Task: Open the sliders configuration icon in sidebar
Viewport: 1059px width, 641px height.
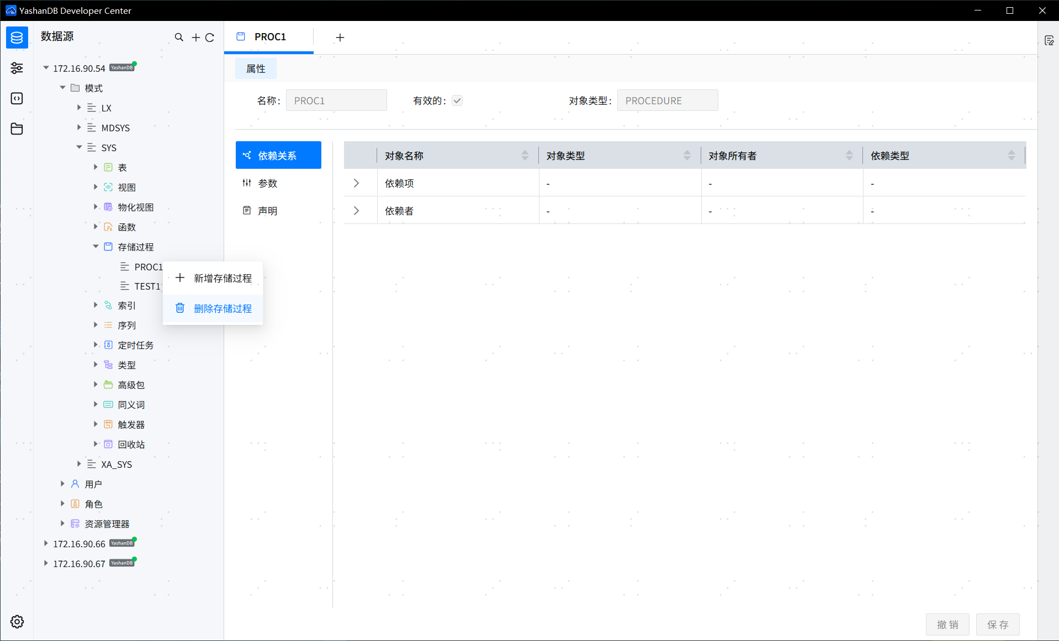Action: tap(17, 68)
